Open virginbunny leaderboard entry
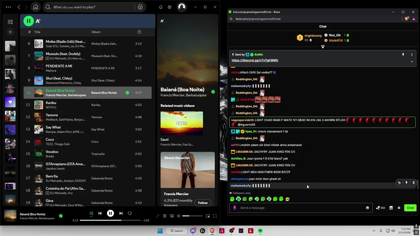Screen dimensions: 420x236 309,38
